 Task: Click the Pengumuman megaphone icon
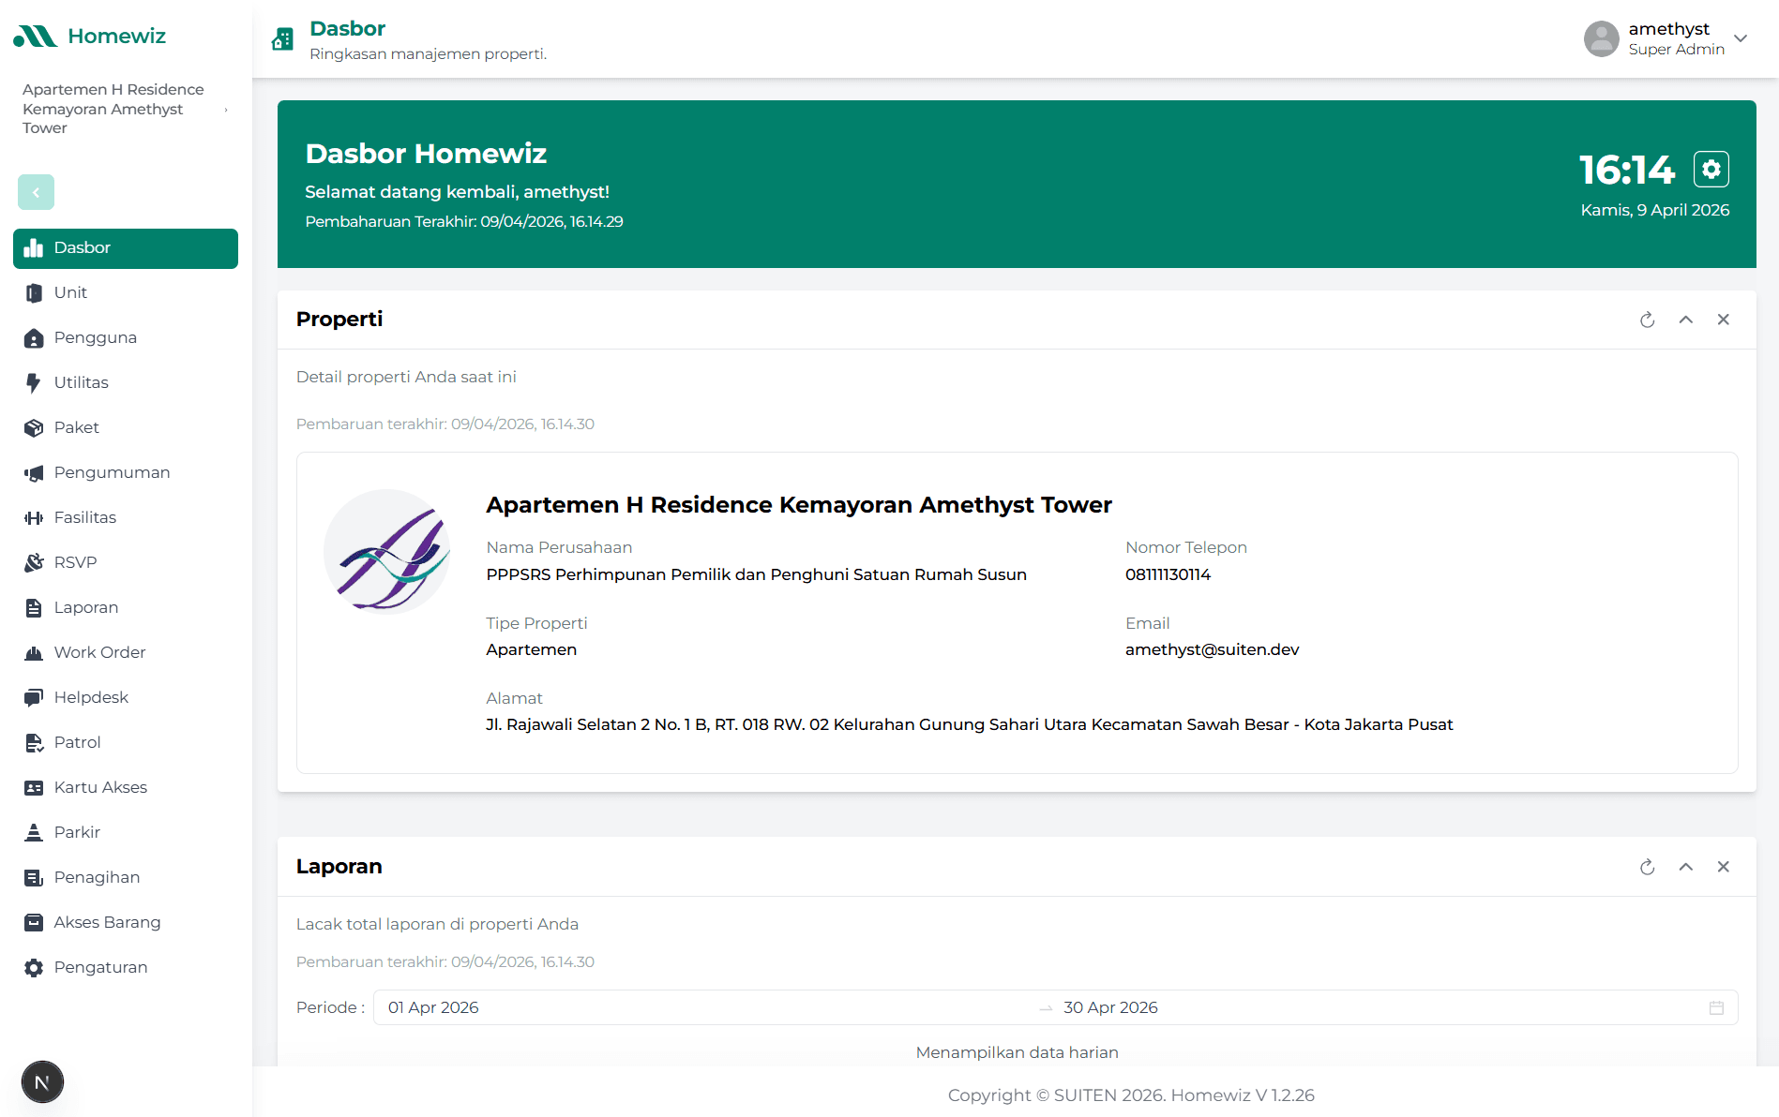pos(34,472)
